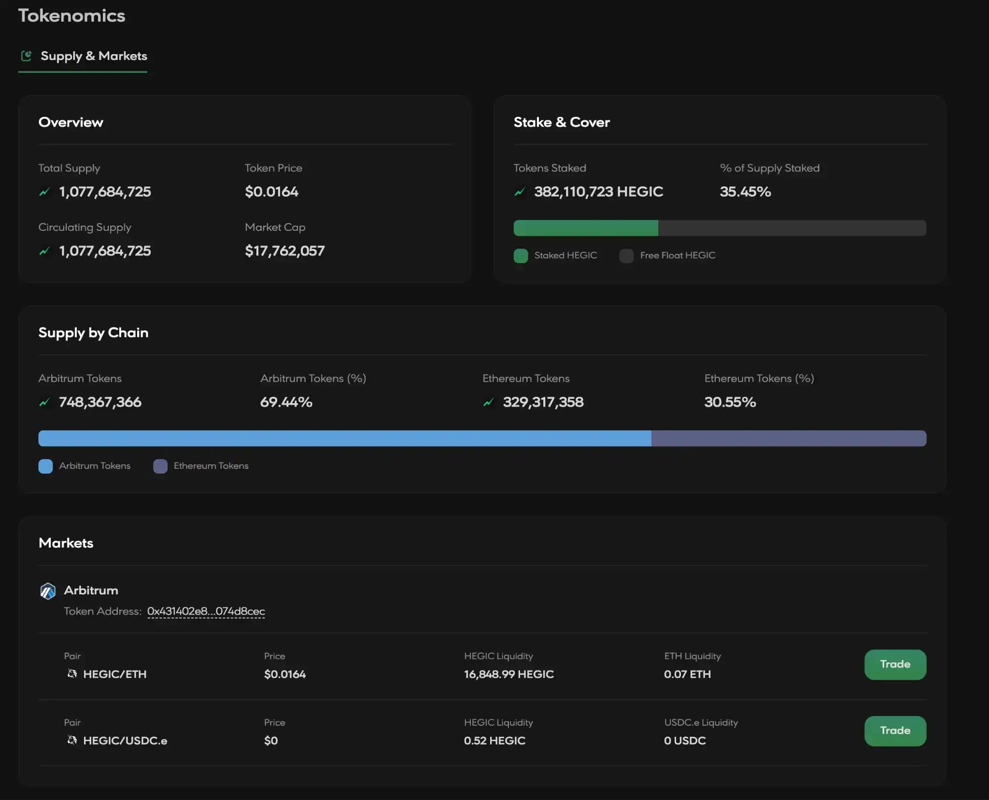This screenshot has width=989, height=800.
Task: Click the trend icon beside Ethereum Tokens value
Action: [x=488, y=402]
